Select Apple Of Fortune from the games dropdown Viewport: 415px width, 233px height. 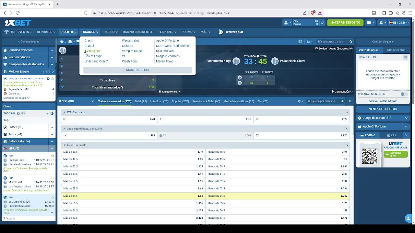[x=167, y=40]
